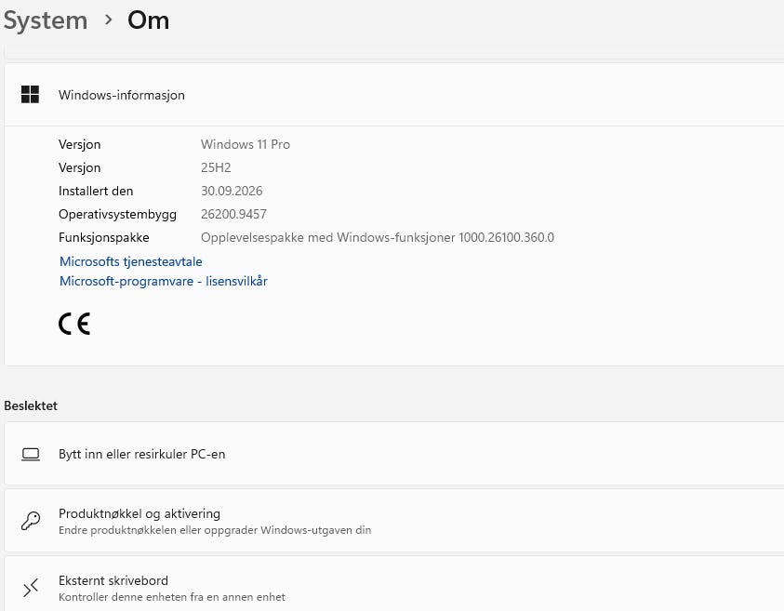
Task: Open Eksternt skrivebord settings
Action: point(394,584)
